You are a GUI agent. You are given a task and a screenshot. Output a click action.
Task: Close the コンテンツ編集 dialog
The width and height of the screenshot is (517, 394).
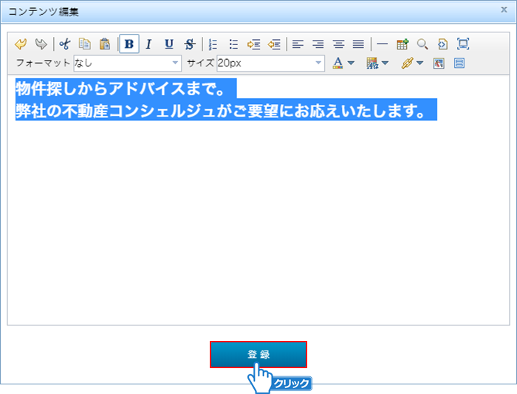tap(504, 10)
